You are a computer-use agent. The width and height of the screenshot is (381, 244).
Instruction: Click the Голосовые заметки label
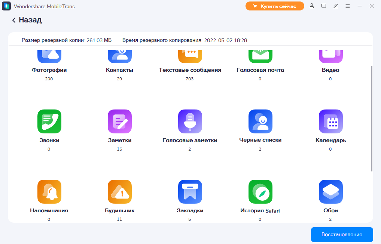point(190,140)
